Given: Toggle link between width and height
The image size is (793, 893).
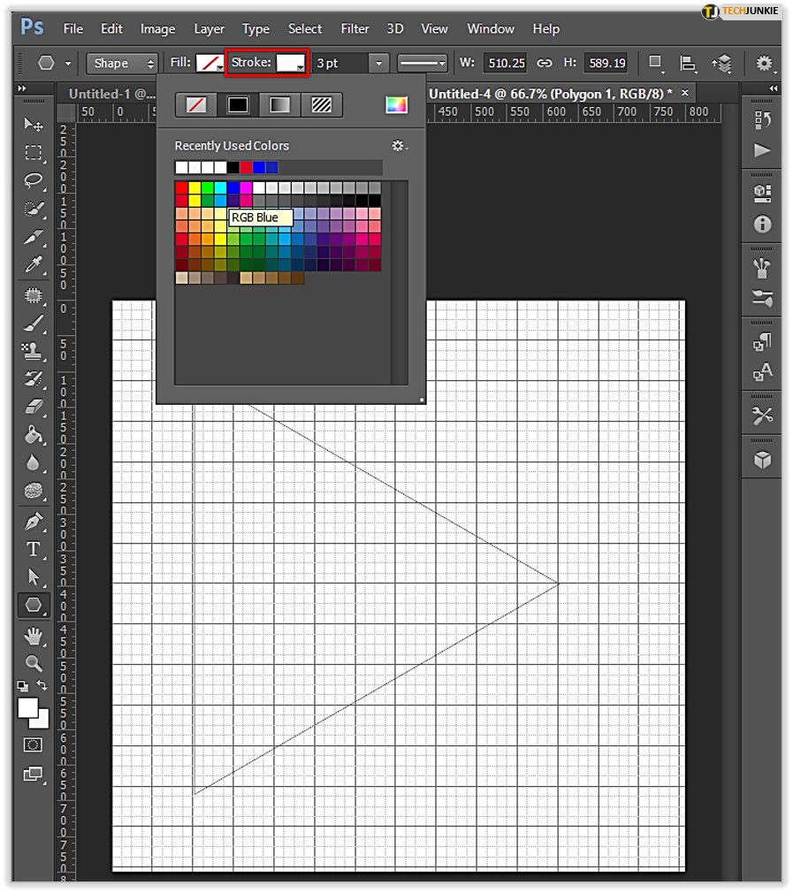Looking at the screenshot, I should click(545, 63).
